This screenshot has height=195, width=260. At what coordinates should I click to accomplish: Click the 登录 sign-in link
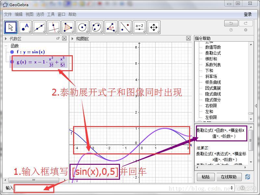[248, 14]
